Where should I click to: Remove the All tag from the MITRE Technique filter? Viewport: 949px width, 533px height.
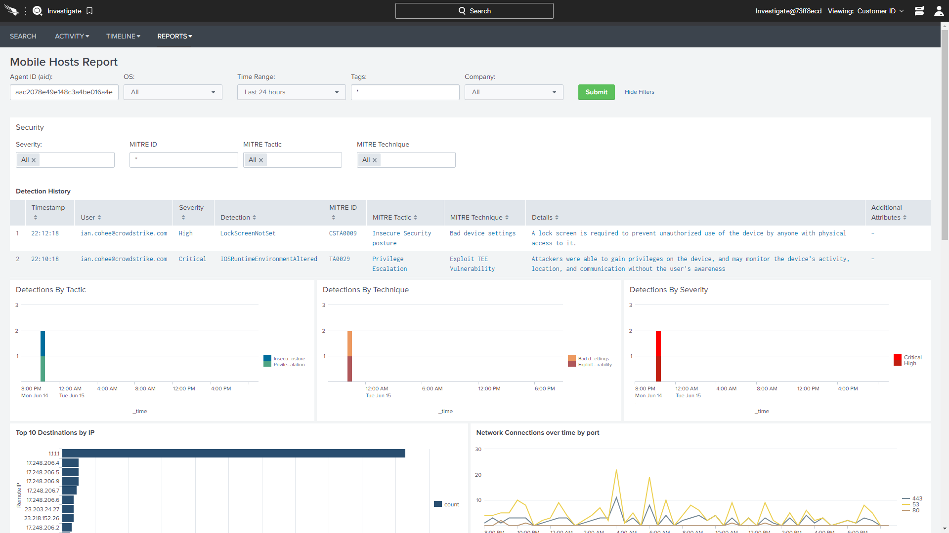tap(375, 160)
